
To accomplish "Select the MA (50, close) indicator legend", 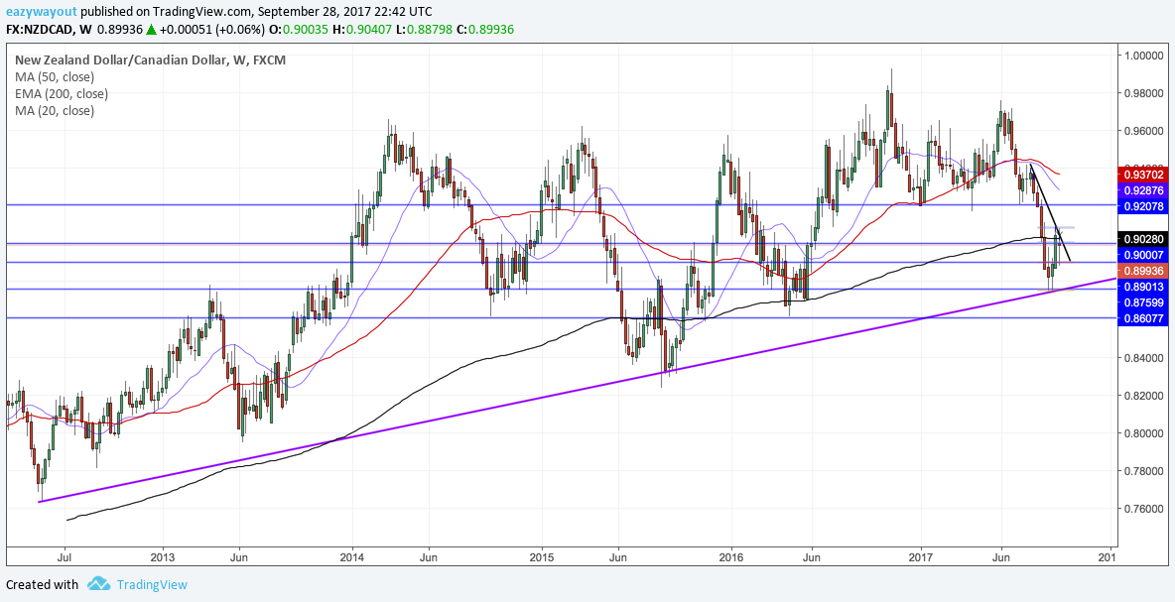I will pyautogui.click(x=54, y=77).
